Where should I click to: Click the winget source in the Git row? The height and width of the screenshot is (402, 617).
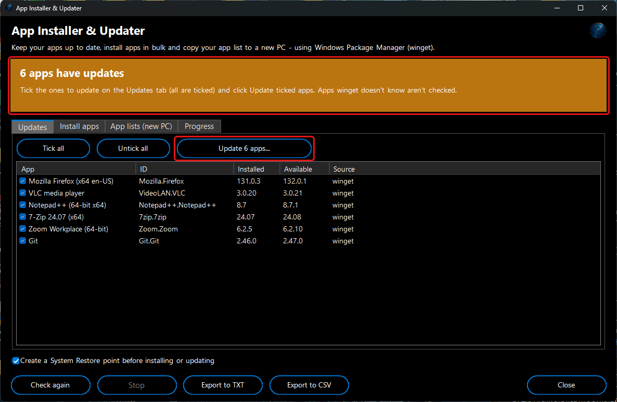coord(343,241)
